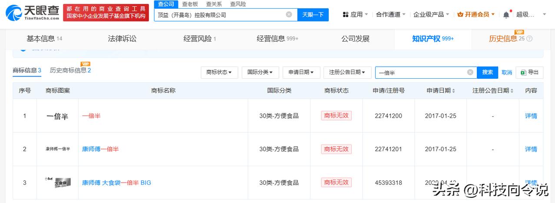Open the 经营信息 tab

tap(277, 39)
